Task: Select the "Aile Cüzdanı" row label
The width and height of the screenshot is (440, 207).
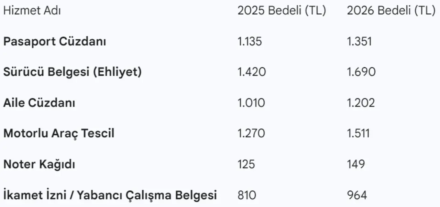Action: coord(40,103)
